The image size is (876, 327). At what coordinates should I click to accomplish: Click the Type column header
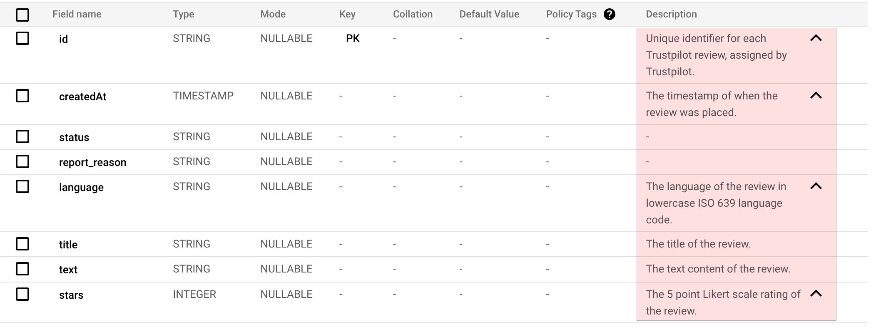coord(184,14)
